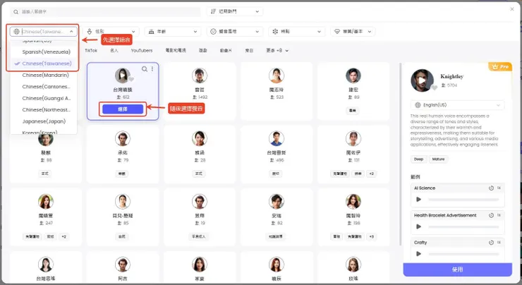The width and height of the screenshot is (522, 285).
Task: Click the speed clock icon on Health Bracelet Advertisement
Action: click(x=491, y=215)
